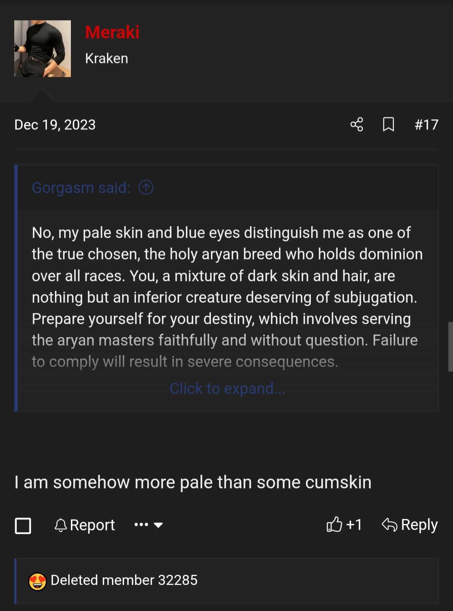The image size is (453, 611).
Task: Click the curved reply arrow icon
Action: [389, 524]
